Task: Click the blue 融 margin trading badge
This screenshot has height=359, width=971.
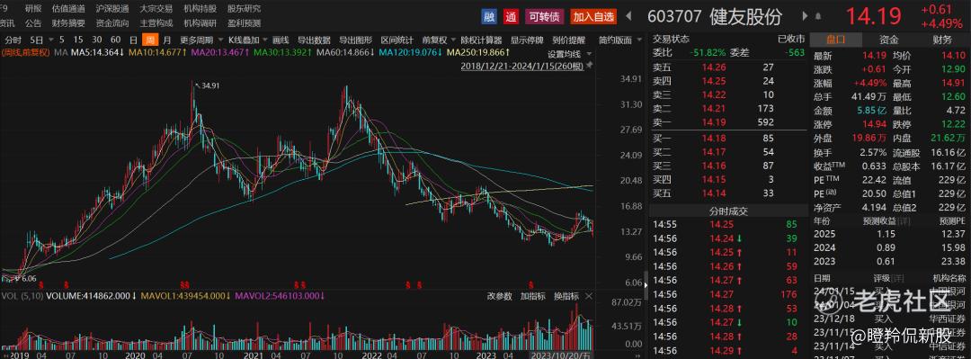Action: coord(489,17)
